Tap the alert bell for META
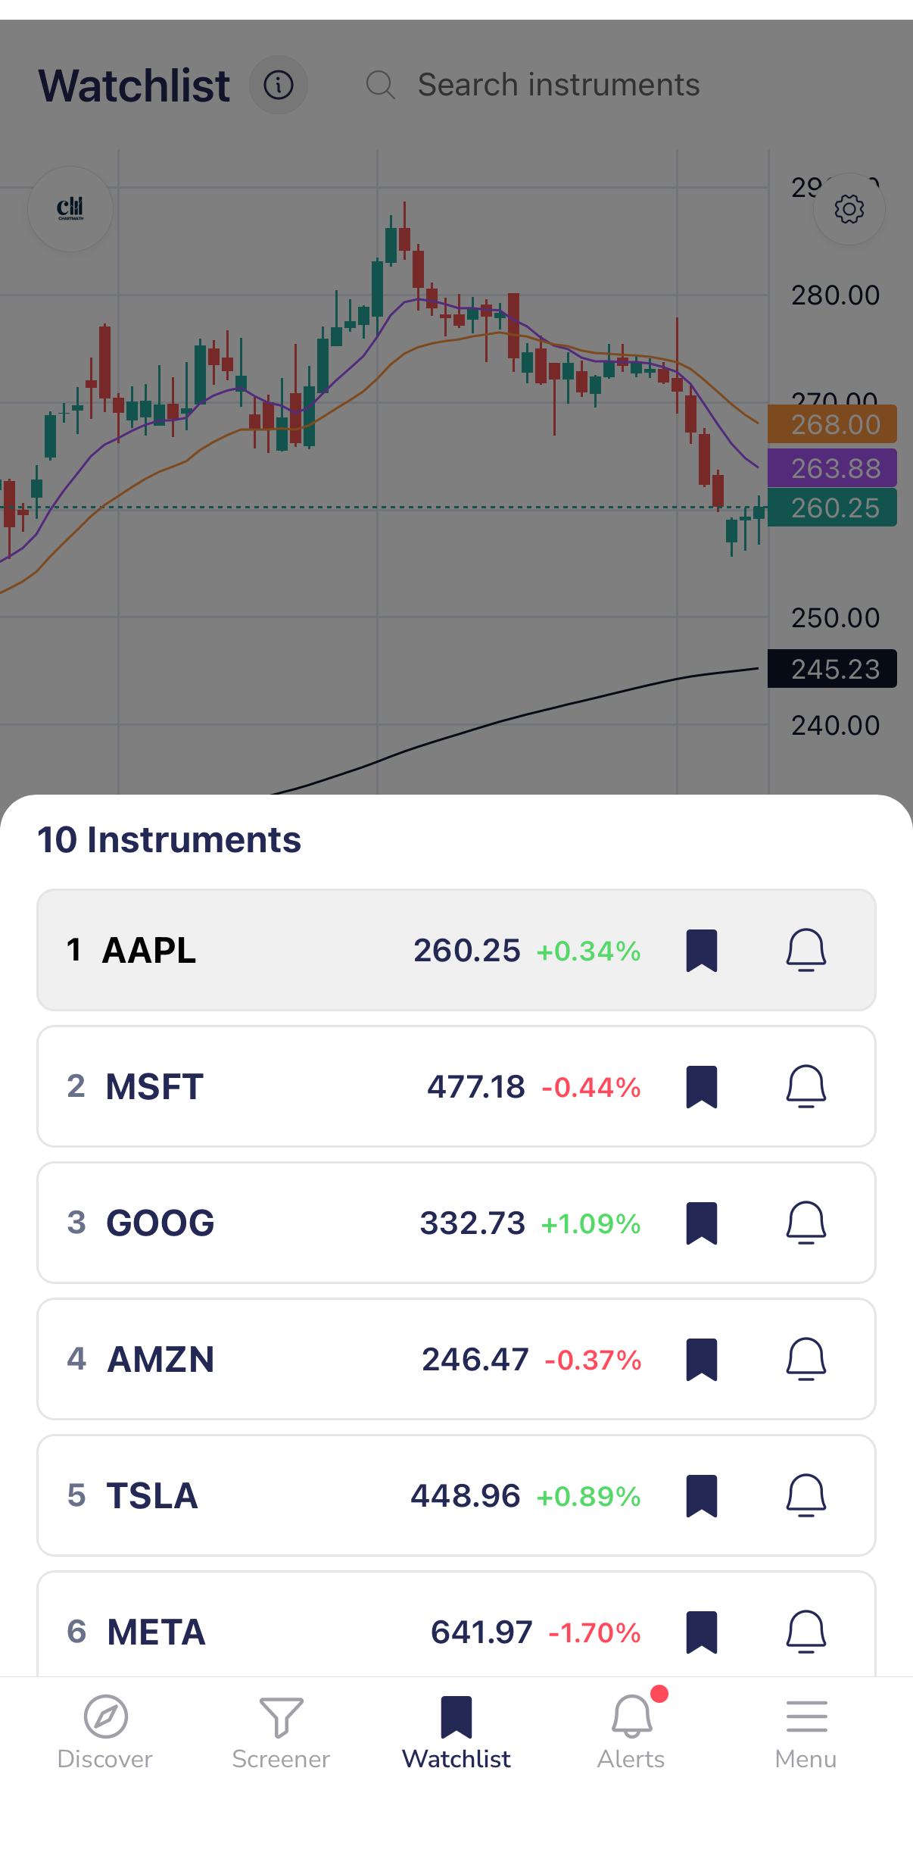913x1865 pixels. [805, 1632]
